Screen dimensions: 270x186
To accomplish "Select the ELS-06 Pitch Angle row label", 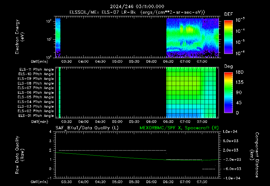I will (x=36, y=93).
